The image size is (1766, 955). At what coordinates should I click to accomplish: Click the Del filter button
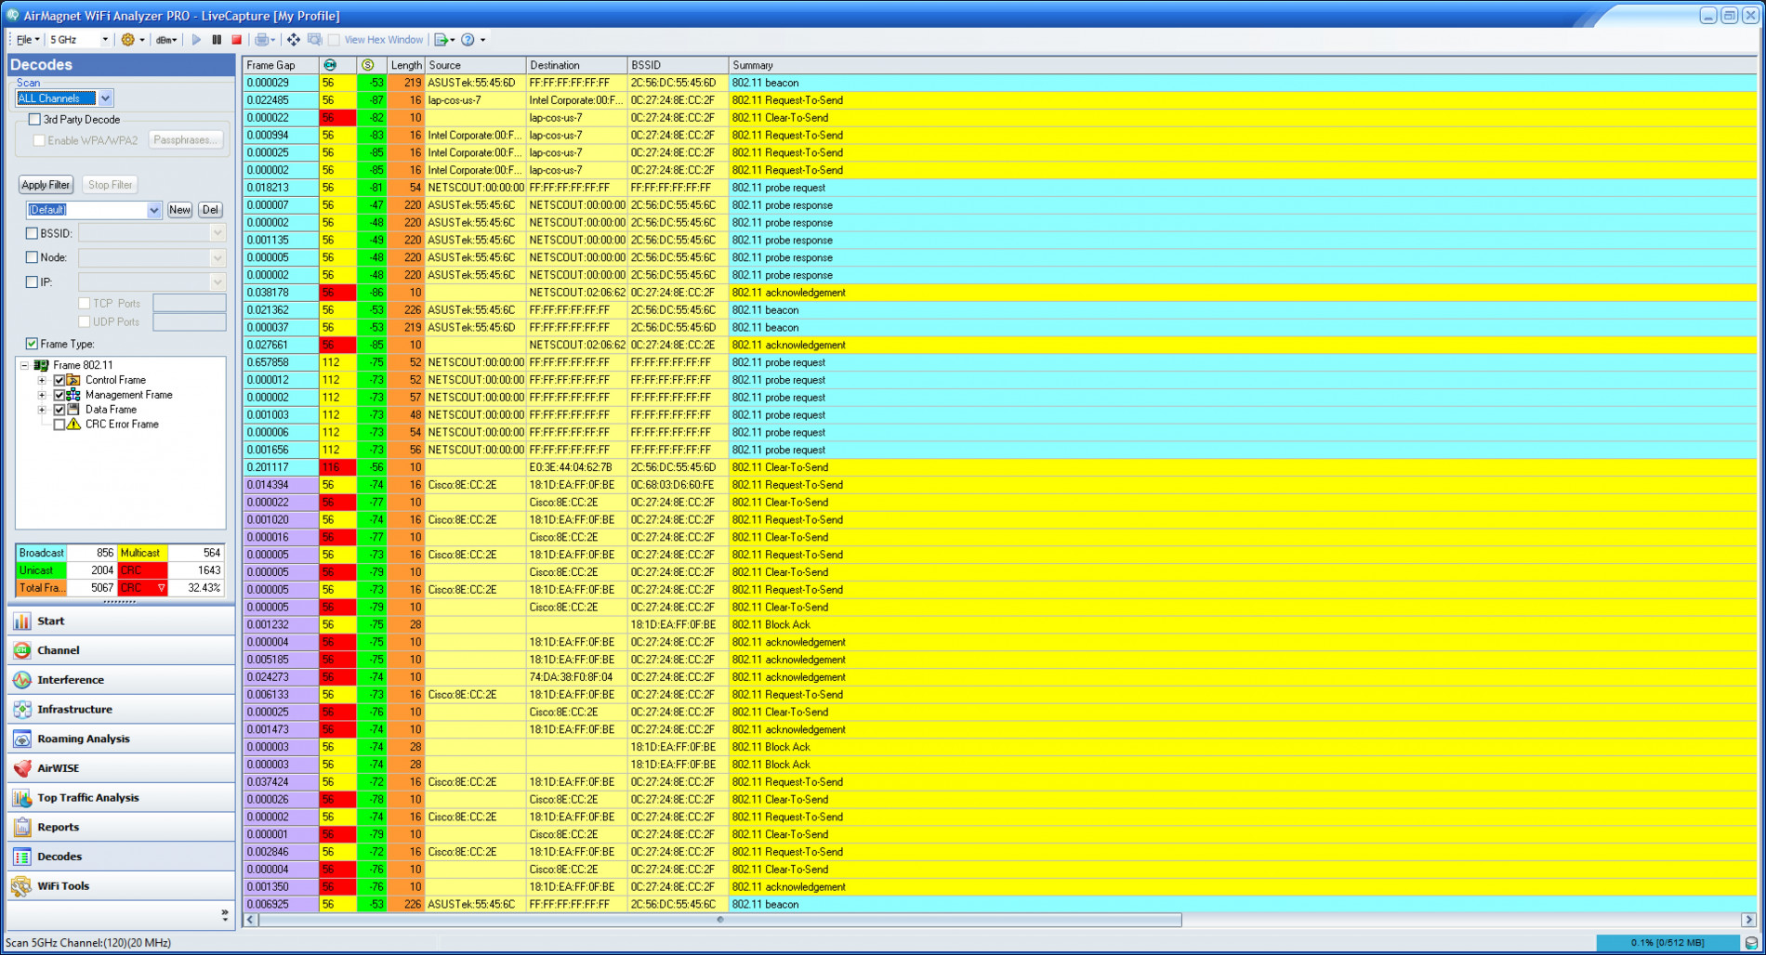(x=211, y=210)
